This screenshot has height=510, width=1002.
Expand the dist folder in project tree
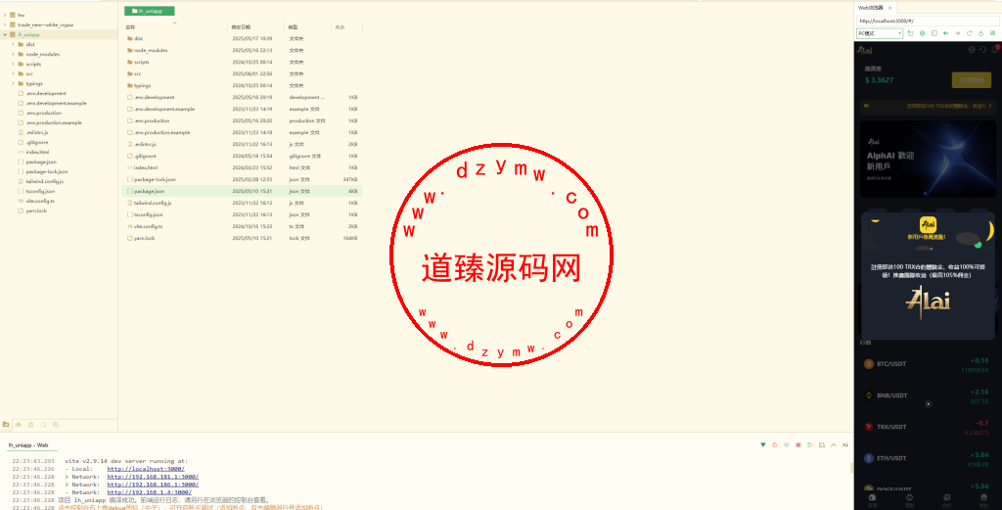pos(13,44)
